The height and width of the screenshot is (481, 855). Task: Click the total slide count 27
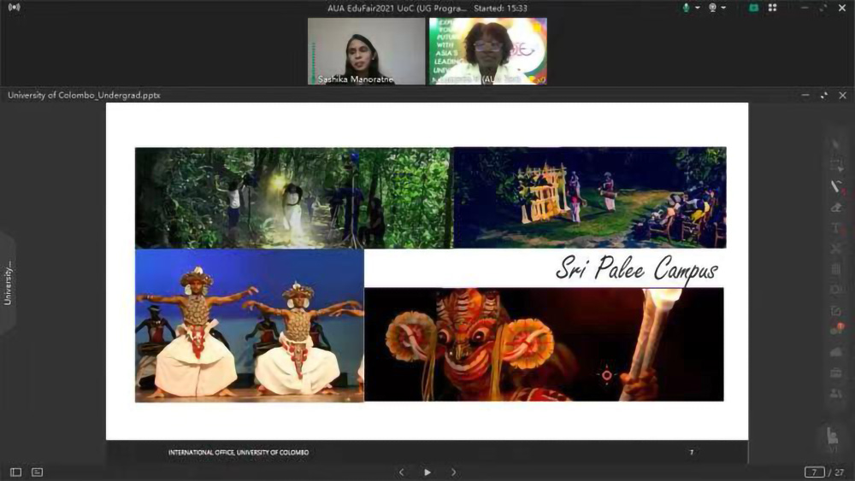[840, 472]
